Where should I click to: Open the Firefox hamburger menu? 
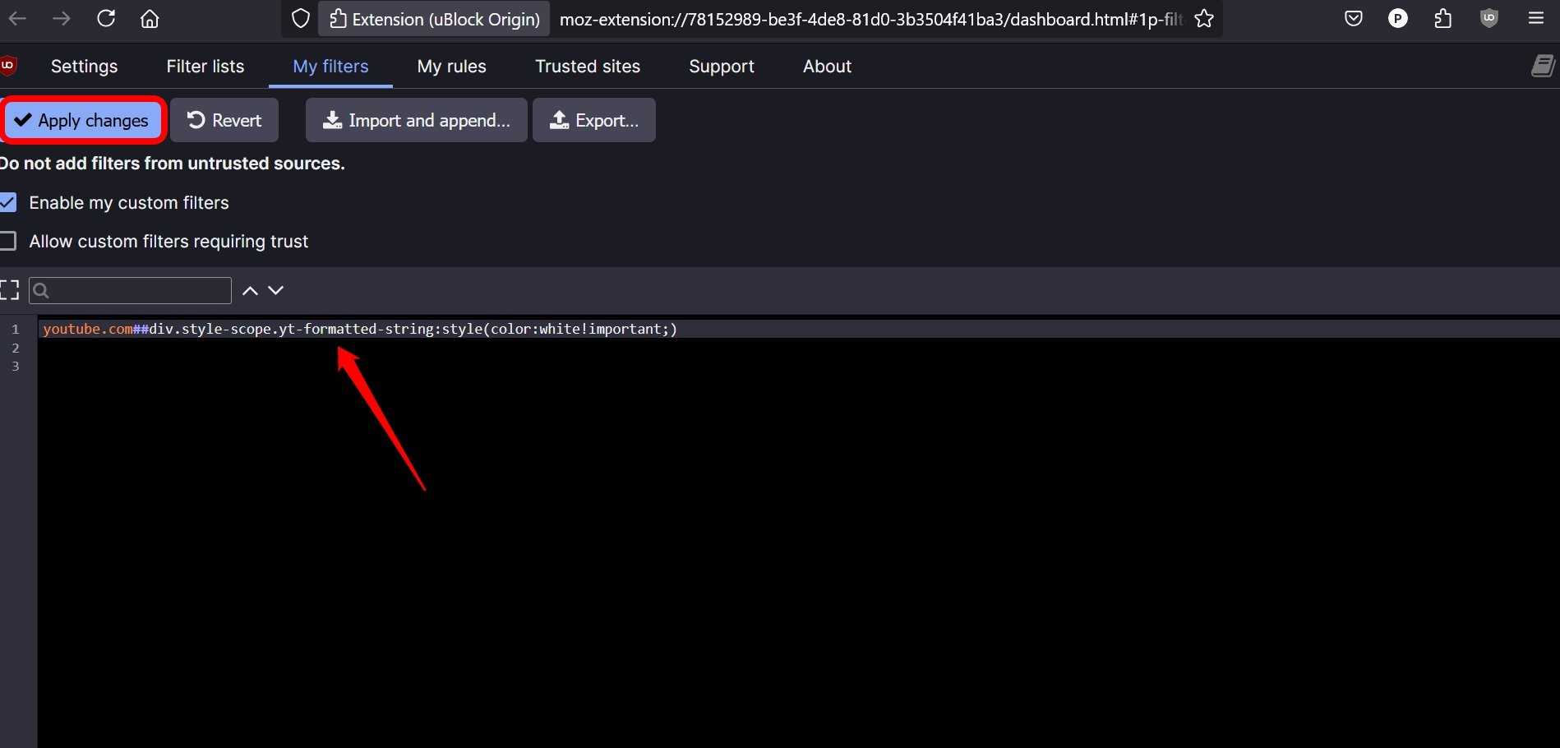pos(1535,18)
